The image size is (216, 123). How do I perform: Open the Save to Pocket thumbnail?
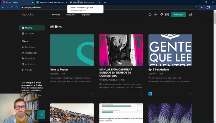pyautogui.click(x=72, y=50)
